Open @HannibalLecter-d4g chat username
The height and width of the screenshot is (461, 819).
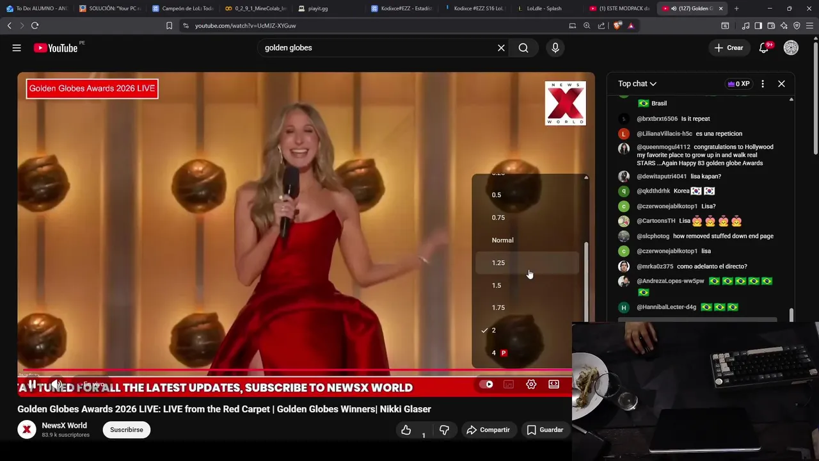tap(666, 307)
